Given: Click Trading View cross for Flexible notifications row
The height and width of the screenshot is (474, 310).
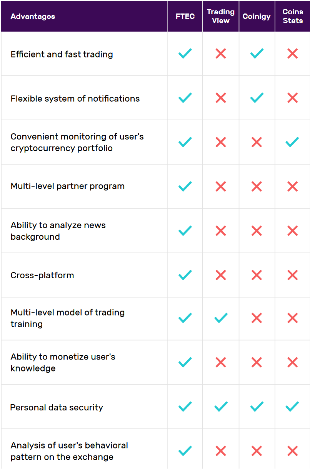Looking at the screenshot, I should 221,98.
